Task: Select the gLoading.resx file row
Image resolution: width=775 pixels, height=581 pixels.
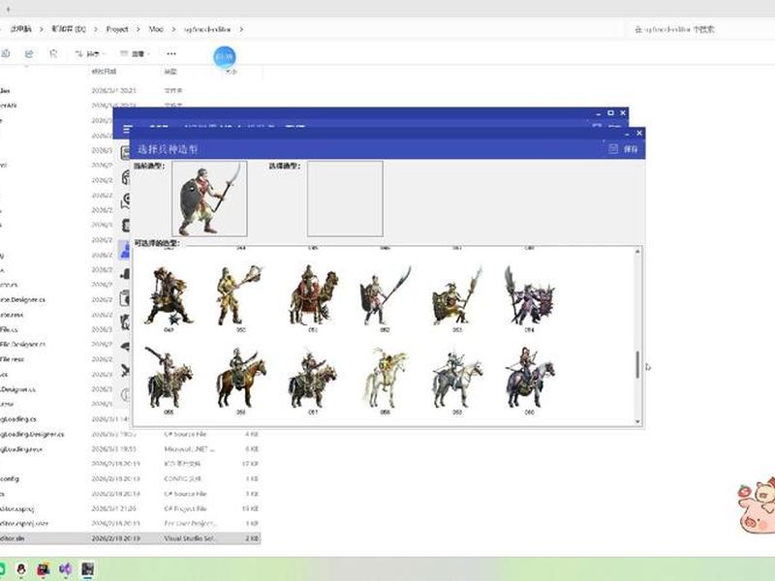Action: click(x=130, y=449)
